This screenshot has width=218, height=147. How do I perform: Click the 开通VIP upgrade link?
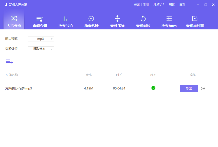[159, 4]
